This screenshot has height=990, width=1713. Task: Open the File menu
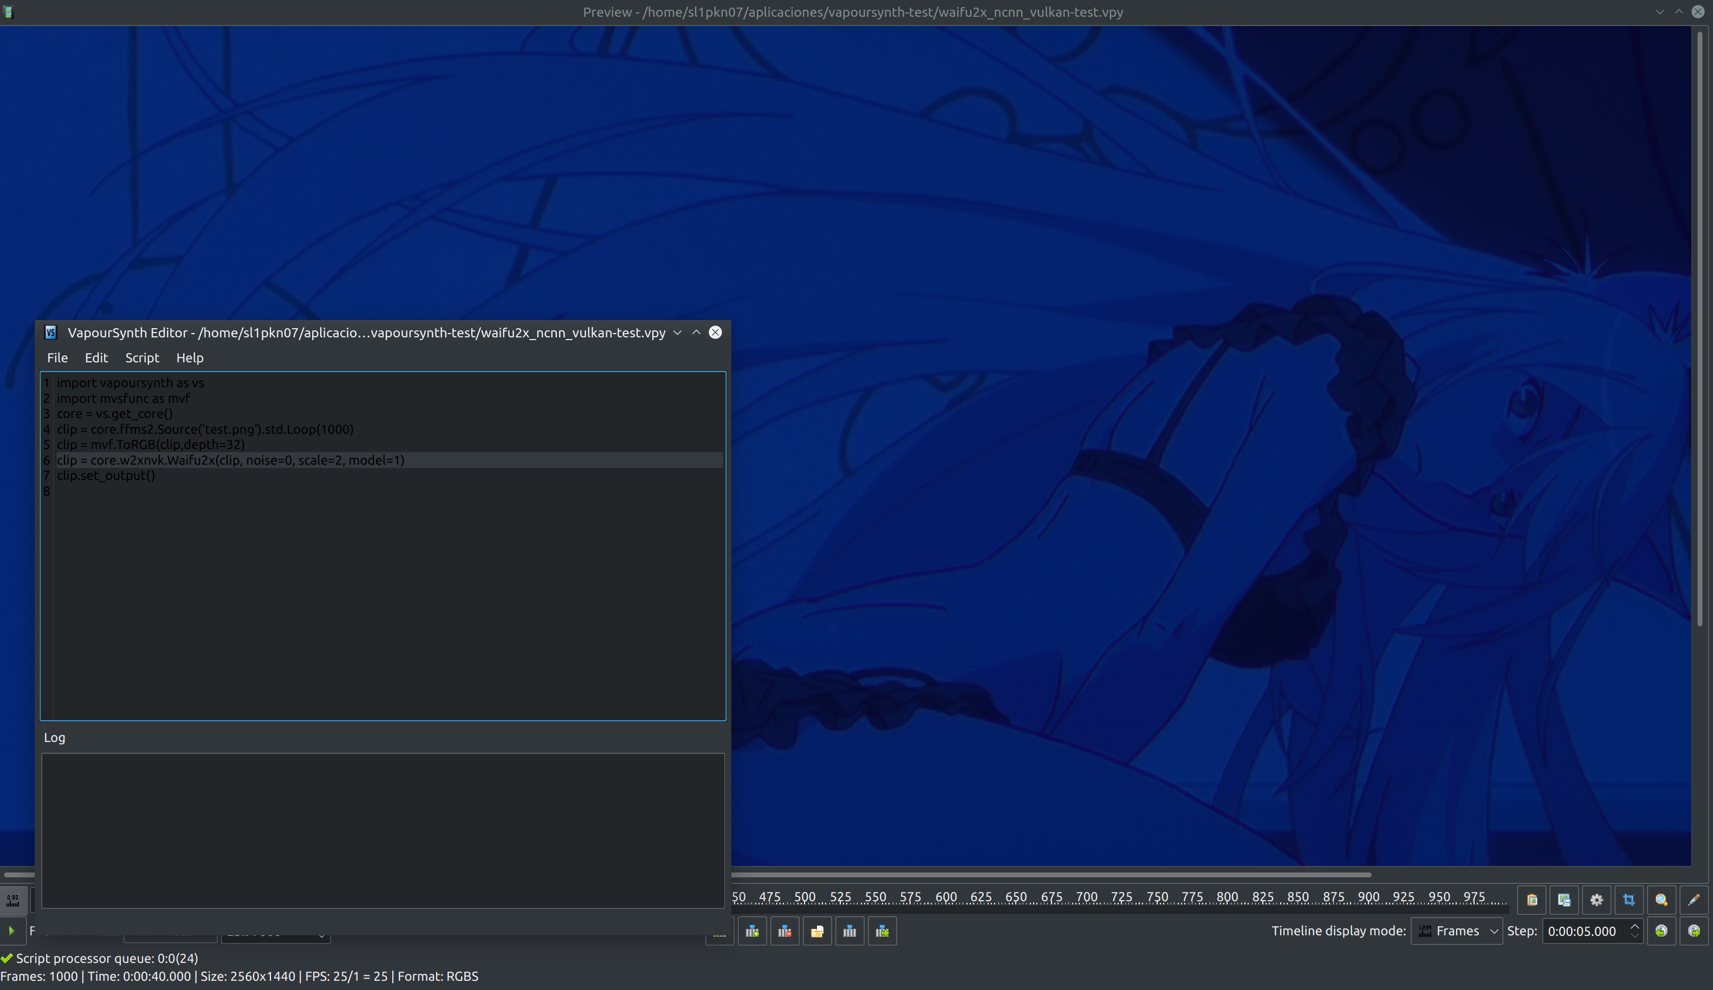57,357
